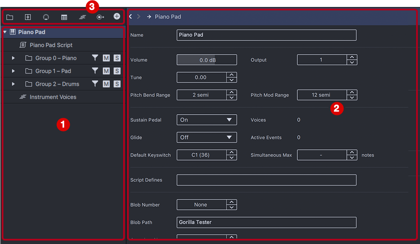Click the Blob Path field

(267, 222)
